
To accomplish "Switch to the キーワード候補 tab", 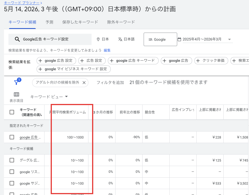I will coord(22,22).
